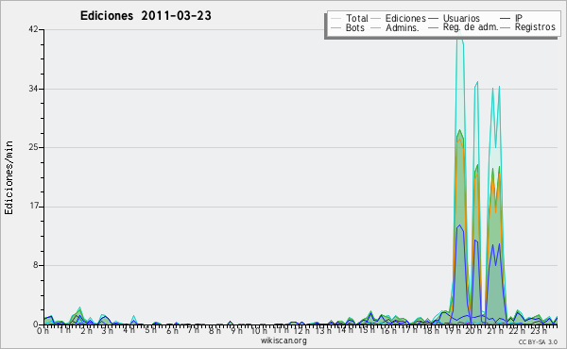This screenshot has width=567, height=349.
Task: Click the x-axis label '23 h'
Action: coord(539,330)
